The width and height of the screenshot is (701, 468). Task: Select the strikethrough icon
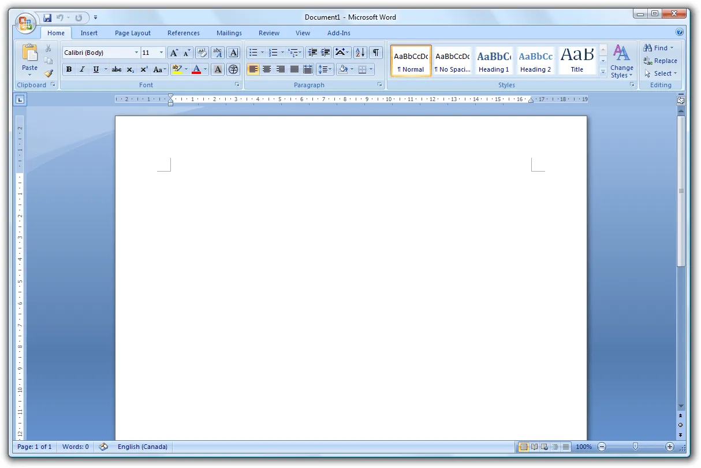[x=115, y=69]
